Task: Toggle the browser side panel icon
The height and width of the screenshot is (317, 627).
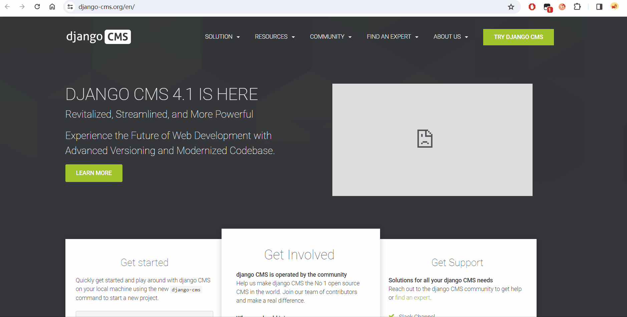Action: coord(599,7)
